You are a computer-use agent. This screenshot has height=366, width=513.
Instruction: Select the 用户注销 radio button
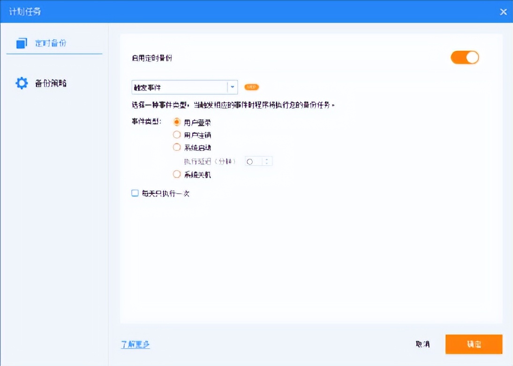pos(177,134)
